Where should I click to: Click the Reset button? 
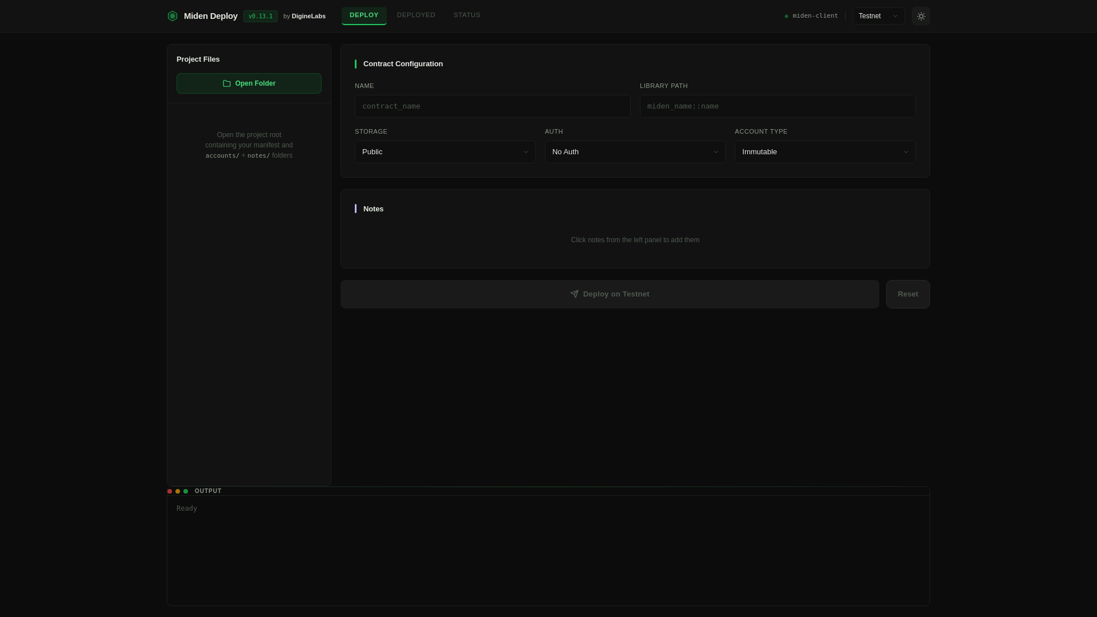[908, 294]
